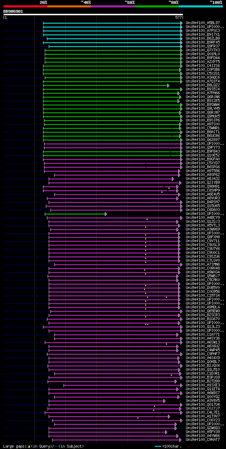Select the UniRef100_B2TD99 label

203,381
